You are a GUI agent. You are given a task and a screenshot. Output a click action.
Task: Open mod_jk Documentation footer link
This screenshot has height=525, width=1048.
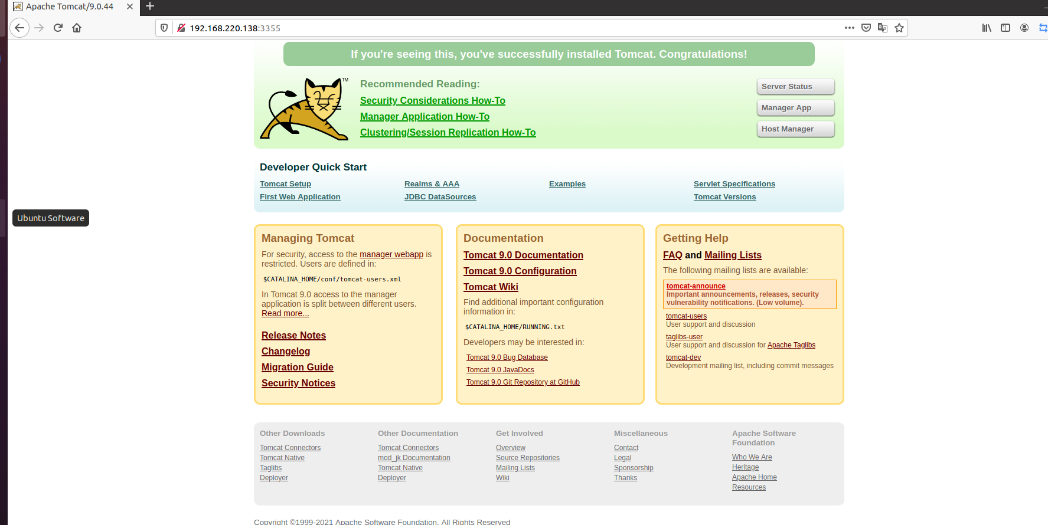pyautogui.click(x=414, y=458)
